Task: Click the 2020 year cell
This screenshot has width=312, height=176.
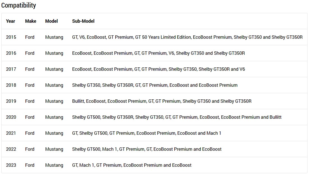Action: pyautogui.click(x=11, y=117)
